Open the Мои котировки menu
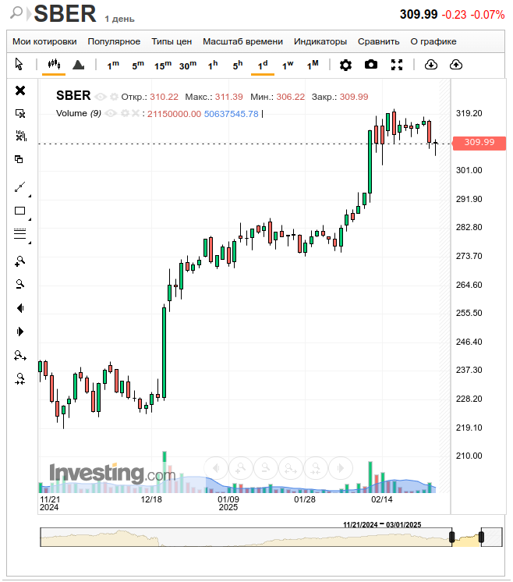Image resolution: width=513 pixels, height=582 pixels. click(x=44, y=41)
